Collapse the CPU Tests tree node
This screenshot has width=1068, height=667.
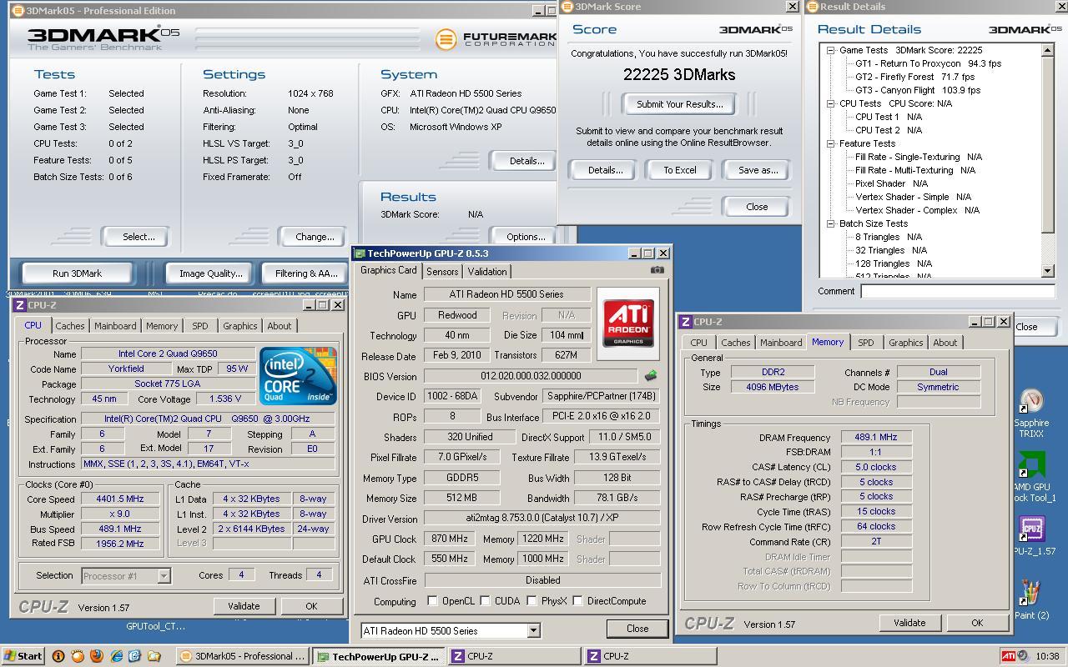click(x=831, y=103)
